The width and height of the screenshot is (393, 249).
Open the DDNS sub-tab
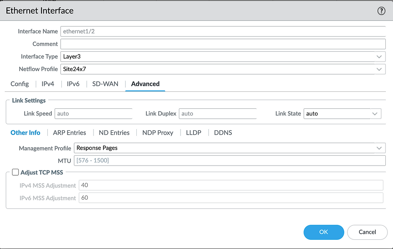tap(223, 133)
